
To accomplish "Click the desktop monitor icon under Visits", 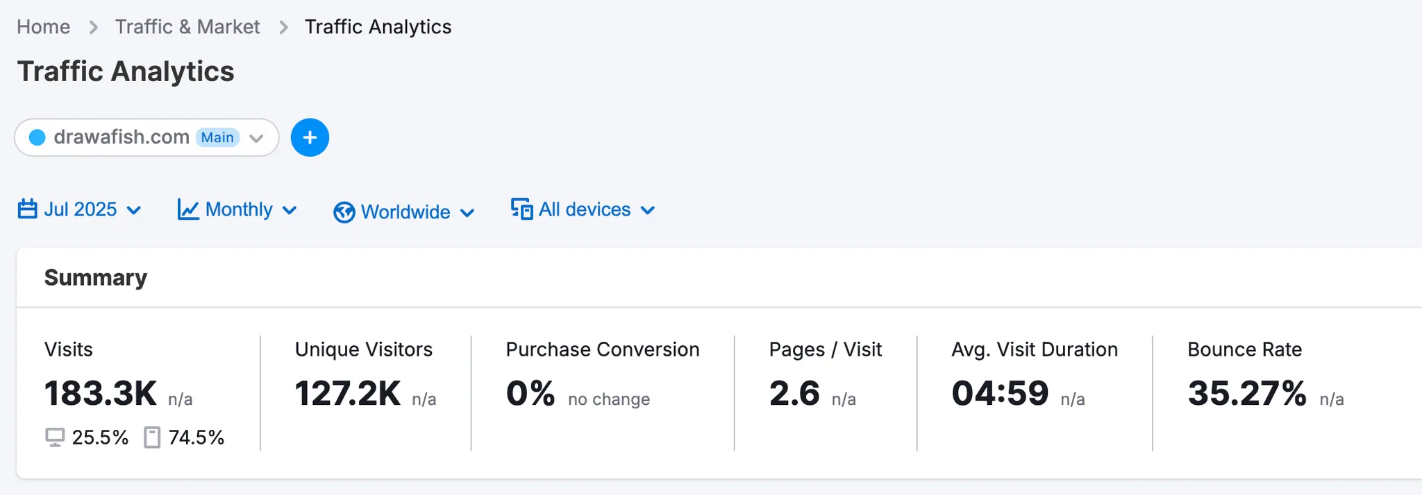I will pyautogui.click(x=55, y=437).
